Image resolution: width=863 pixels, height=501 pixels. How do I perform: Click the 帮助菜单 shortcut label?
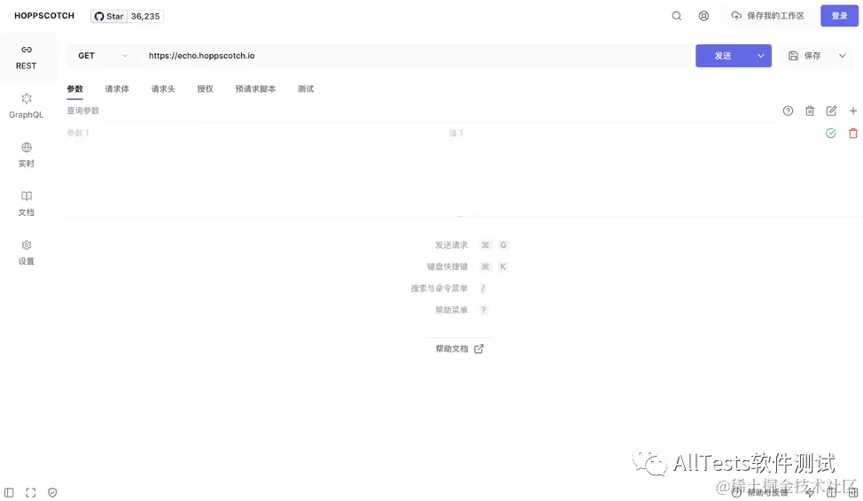coord(451,310)
